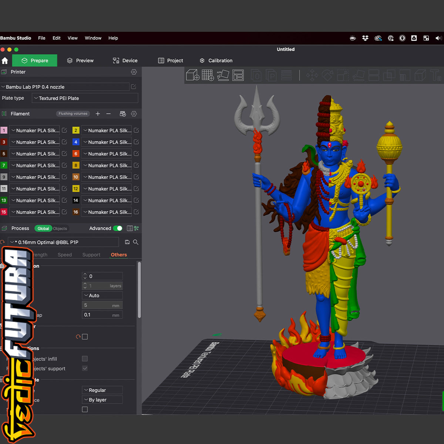This screenshot has height=444, width=444.
Task: Open Printer settings gear icon
Action: 134,72
